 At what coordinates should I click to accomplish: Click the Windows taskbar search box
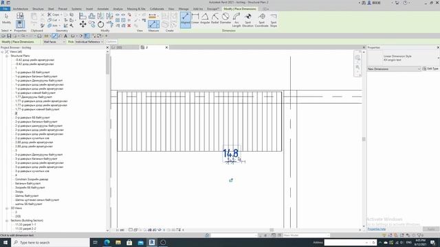pos(50,242)
